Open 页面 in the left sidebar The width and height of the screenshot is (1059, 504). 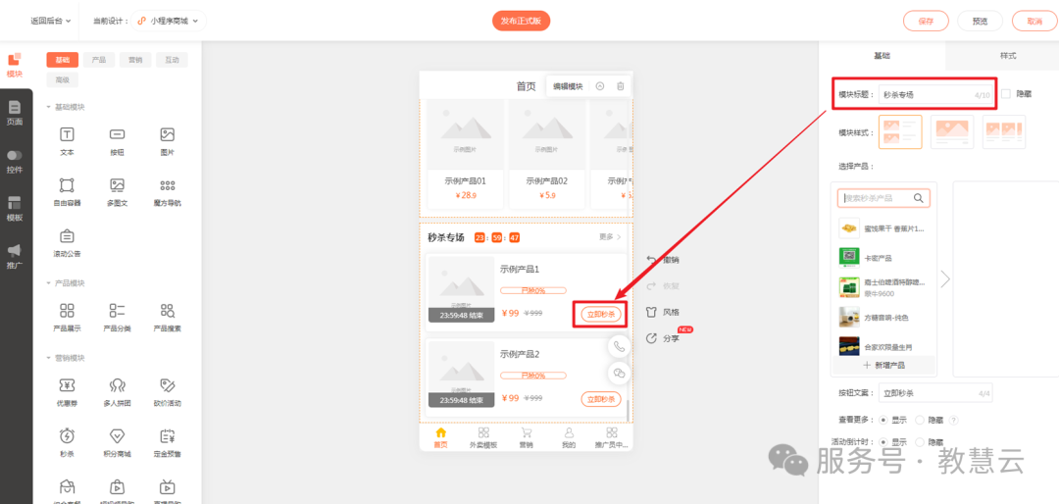click(x=15, y=113)
